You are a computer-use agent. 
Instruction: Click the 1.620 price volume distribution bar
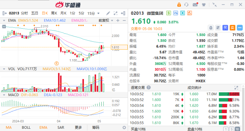point(223,106)
